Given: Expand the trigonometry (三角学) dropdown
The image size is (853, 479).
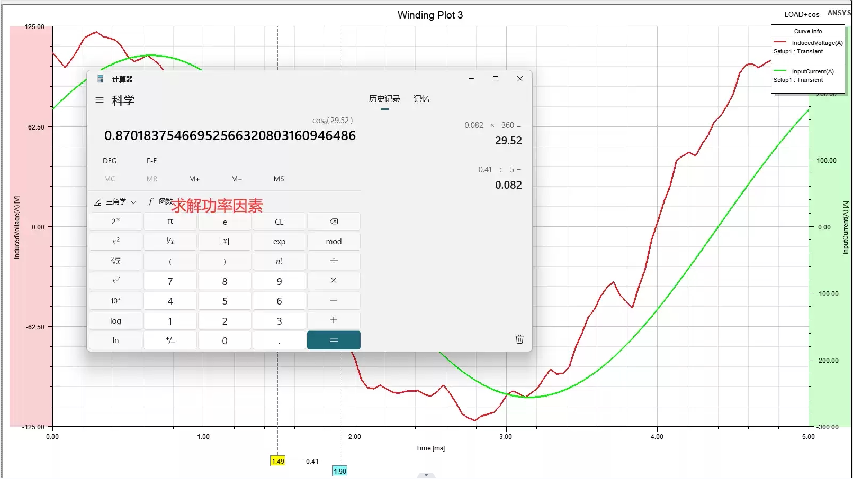Looking at the screenshot, I should coord(115,201).
